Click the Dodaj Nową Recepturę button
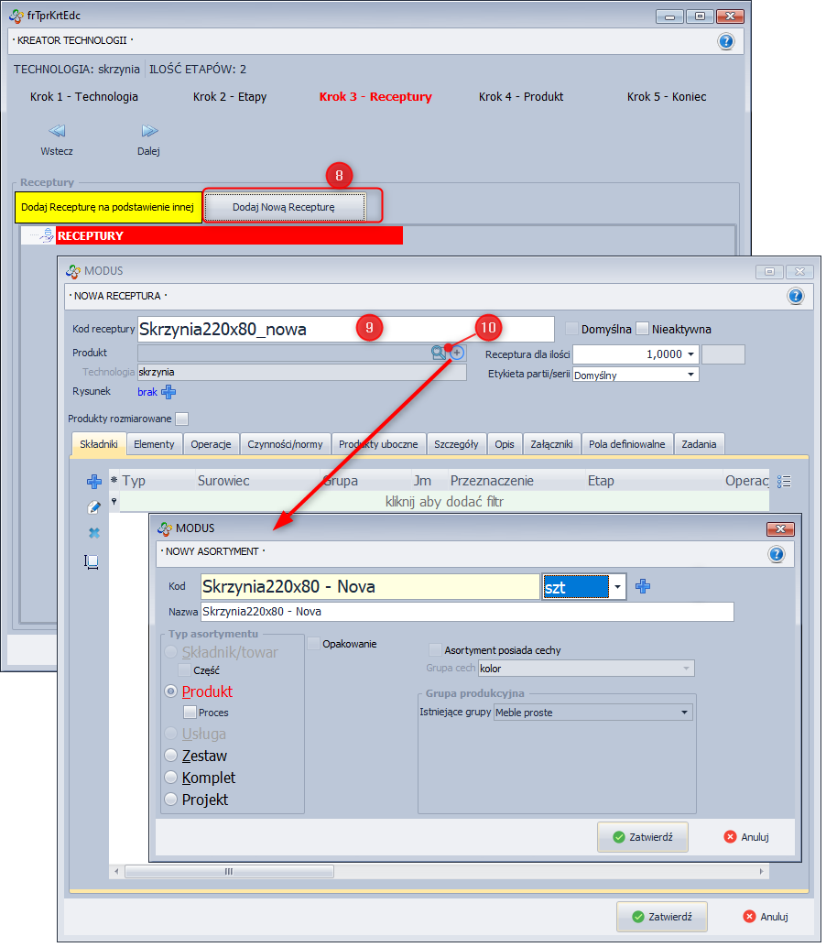Screen dimensions: 826x947 (284, 207)
